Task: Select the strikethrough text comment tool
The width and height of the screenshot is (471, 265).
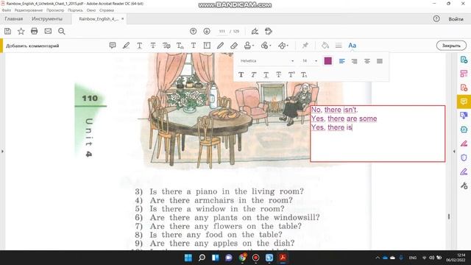Action: point(153,46)
